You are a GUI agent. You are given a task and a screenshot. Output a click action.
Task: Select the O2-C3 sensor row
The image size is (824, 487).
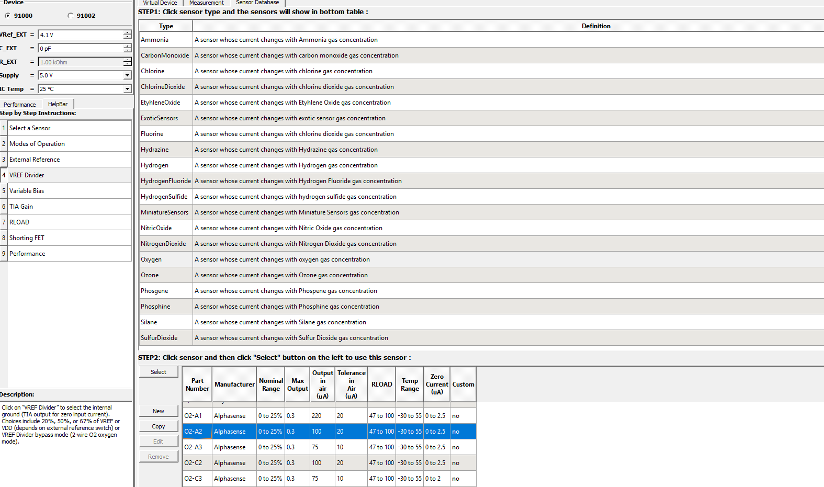330,479
